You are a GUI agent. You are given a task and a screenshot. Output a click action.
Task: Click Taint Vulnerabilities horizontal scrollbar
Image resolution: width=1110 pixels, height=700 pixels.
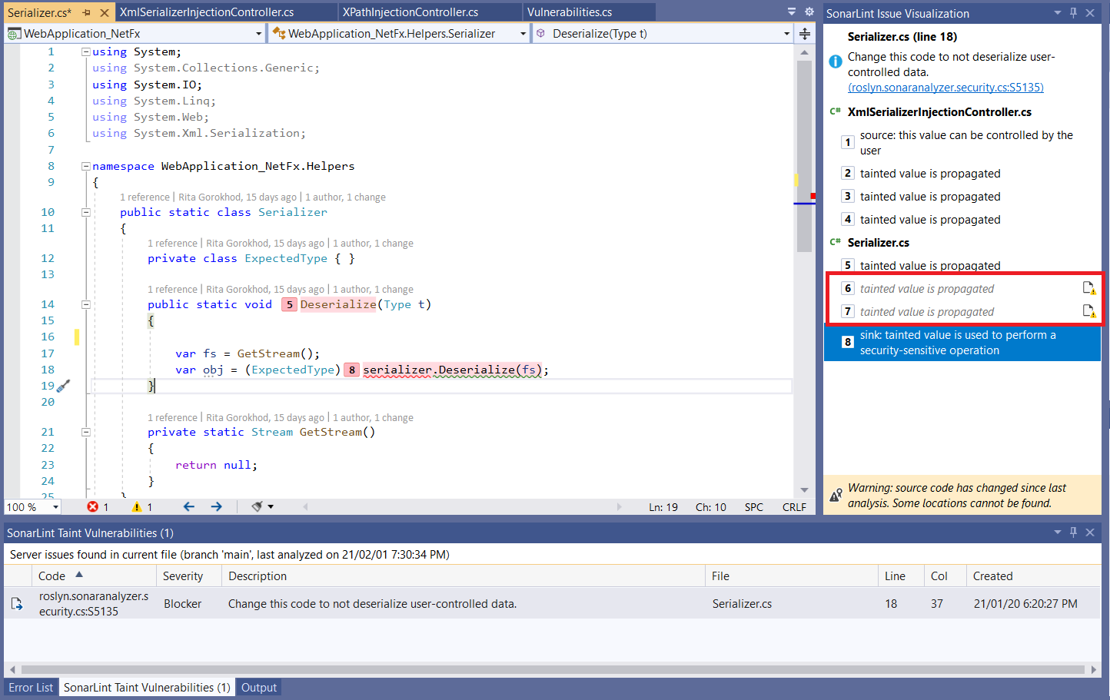point(553,669)
